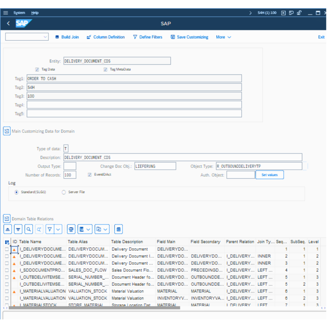The image size is (328, 328).
Task: Sort the table in descending order
Action: coord(18,229)
